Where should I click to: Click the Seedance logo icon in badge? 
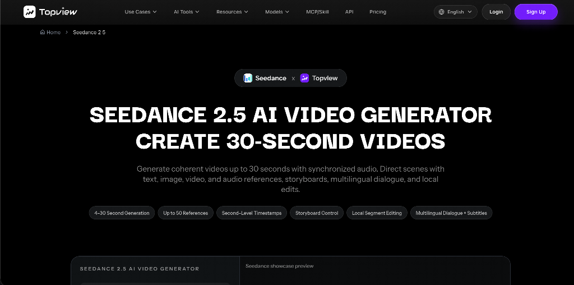click(248, 78)
